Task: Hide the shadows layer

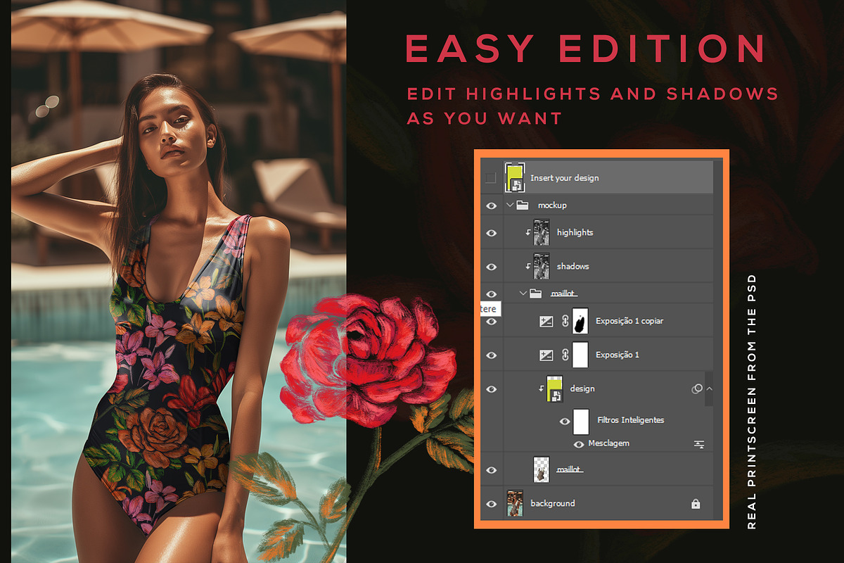Action: coord(491,267)
